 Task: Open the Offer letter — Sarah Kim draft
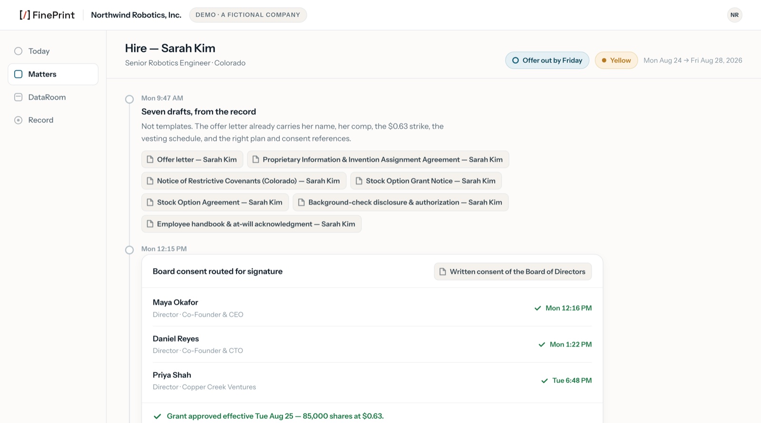192,160
